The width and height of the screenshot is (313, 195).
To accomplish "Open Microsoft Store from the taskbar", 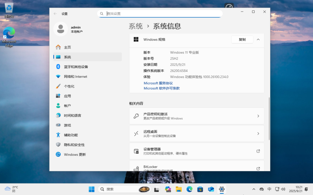I will (x=200, y=189).
